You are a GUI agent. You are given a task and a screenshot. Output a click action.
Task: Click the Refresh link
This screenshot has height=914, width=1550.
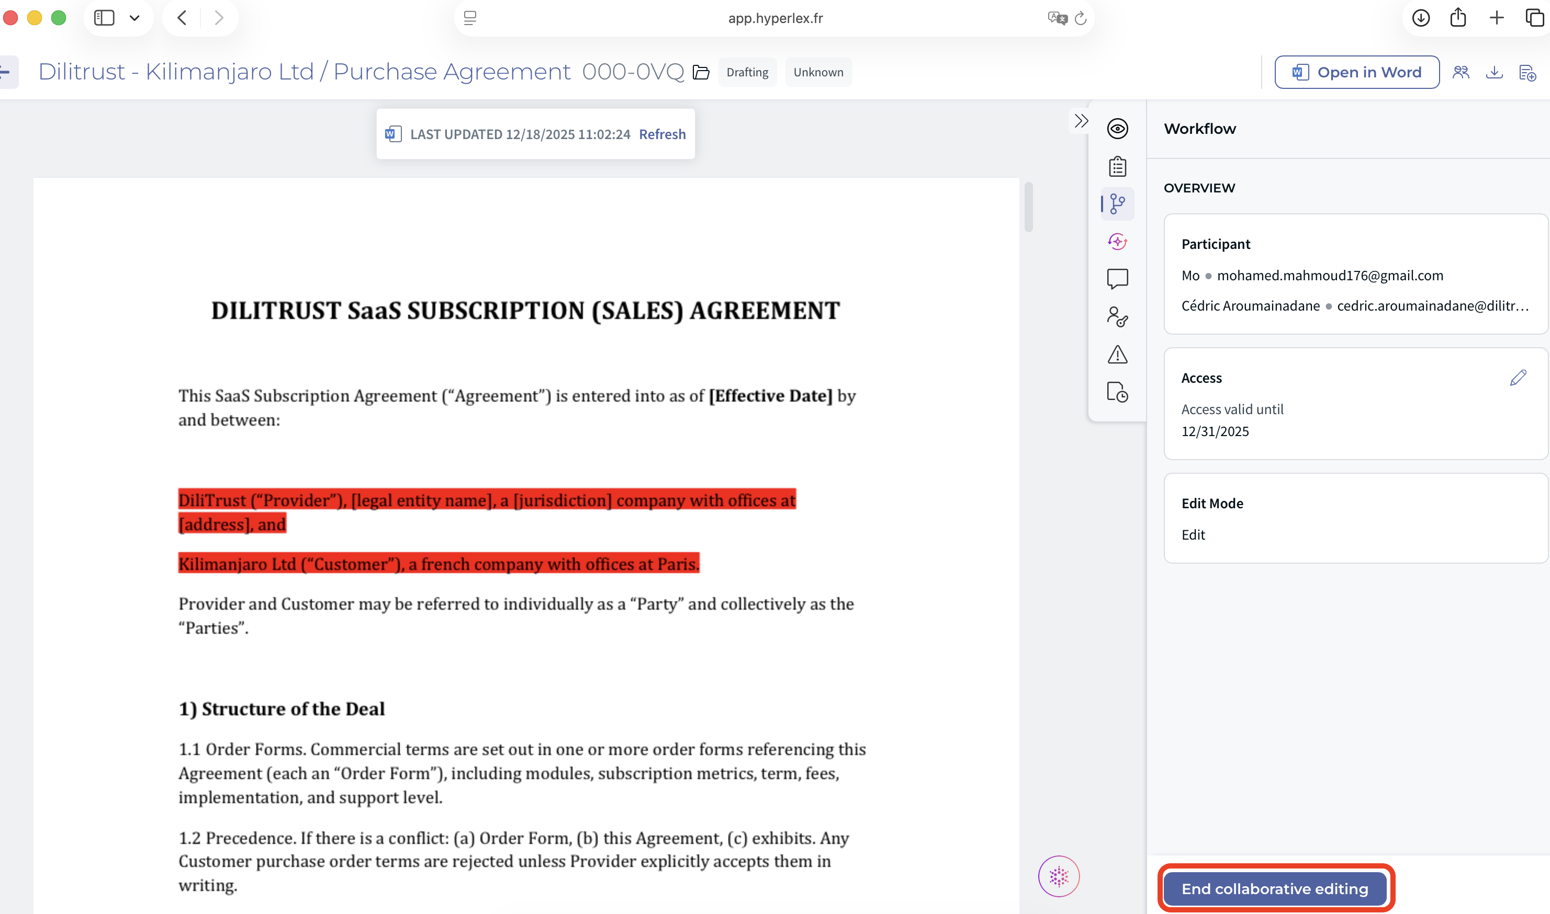pyautogui.click(x=662, y=134)
